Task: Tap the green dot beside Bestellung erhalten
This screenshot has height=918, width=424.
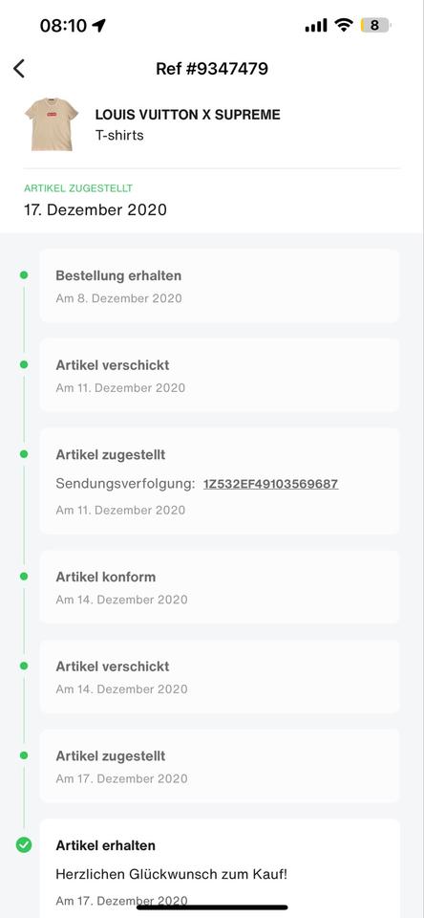Action: (x=24, y=274)
